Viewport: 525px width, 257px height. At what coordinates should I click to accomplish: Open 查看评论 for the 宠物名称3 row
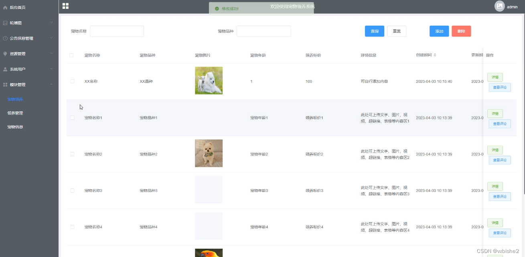pos(500,197)
